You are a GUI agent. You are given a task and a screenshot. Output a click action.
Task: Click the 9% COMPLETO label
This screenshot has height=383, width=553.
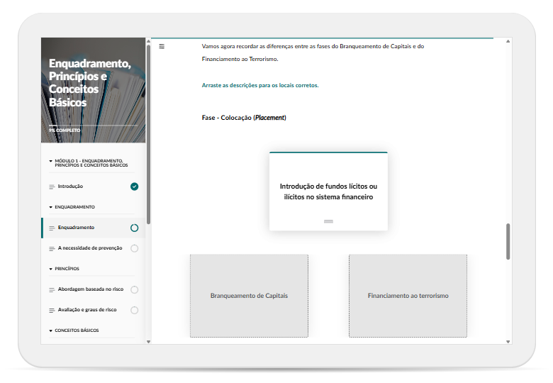tap(65, 131)
